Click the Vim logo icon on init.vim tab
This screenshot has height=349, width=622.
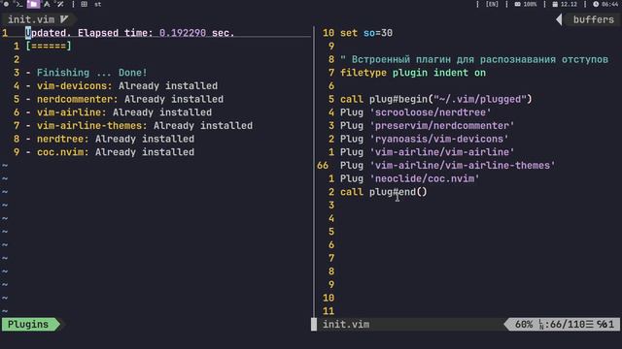pyautogui.click(x=64, y=19)
